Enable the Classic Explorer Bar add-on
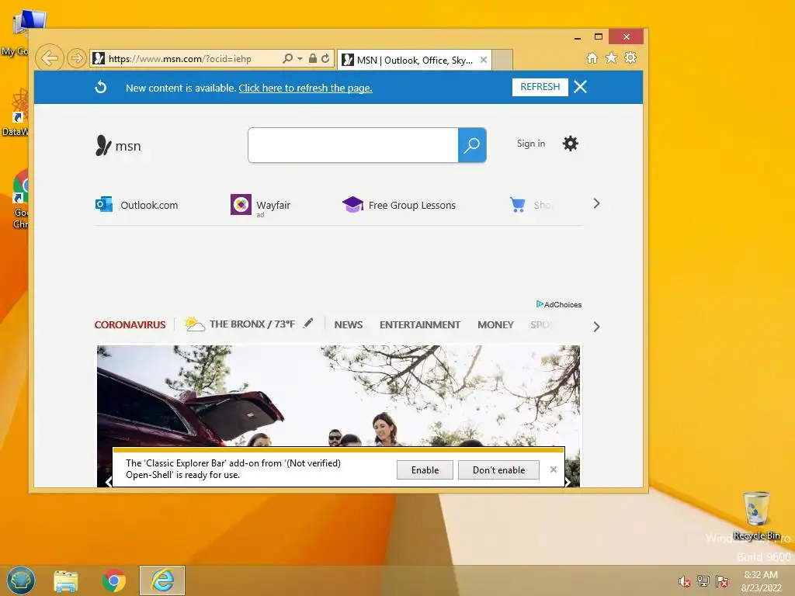Screen dimensions: 795x596 tap(425, 470)
